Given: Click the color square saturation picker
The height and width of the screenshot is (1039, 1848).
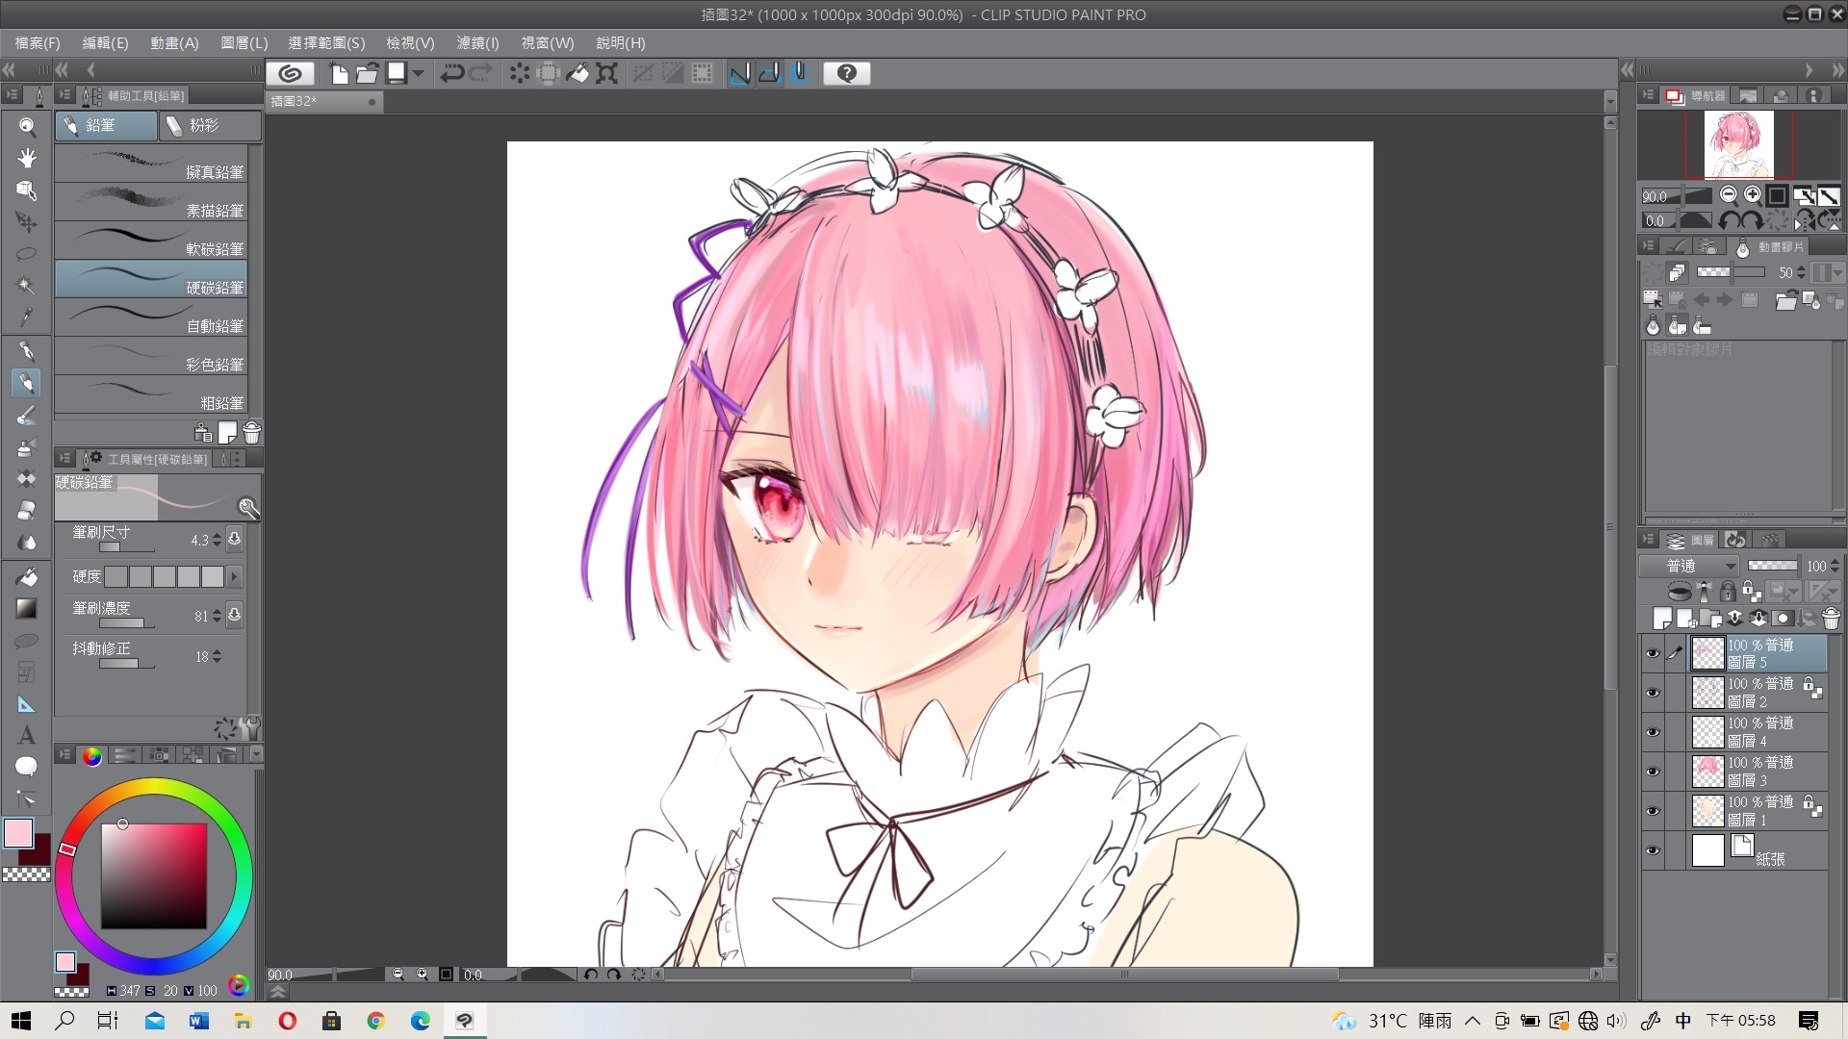Looking at the screenshot, I should tap(154, 875).
